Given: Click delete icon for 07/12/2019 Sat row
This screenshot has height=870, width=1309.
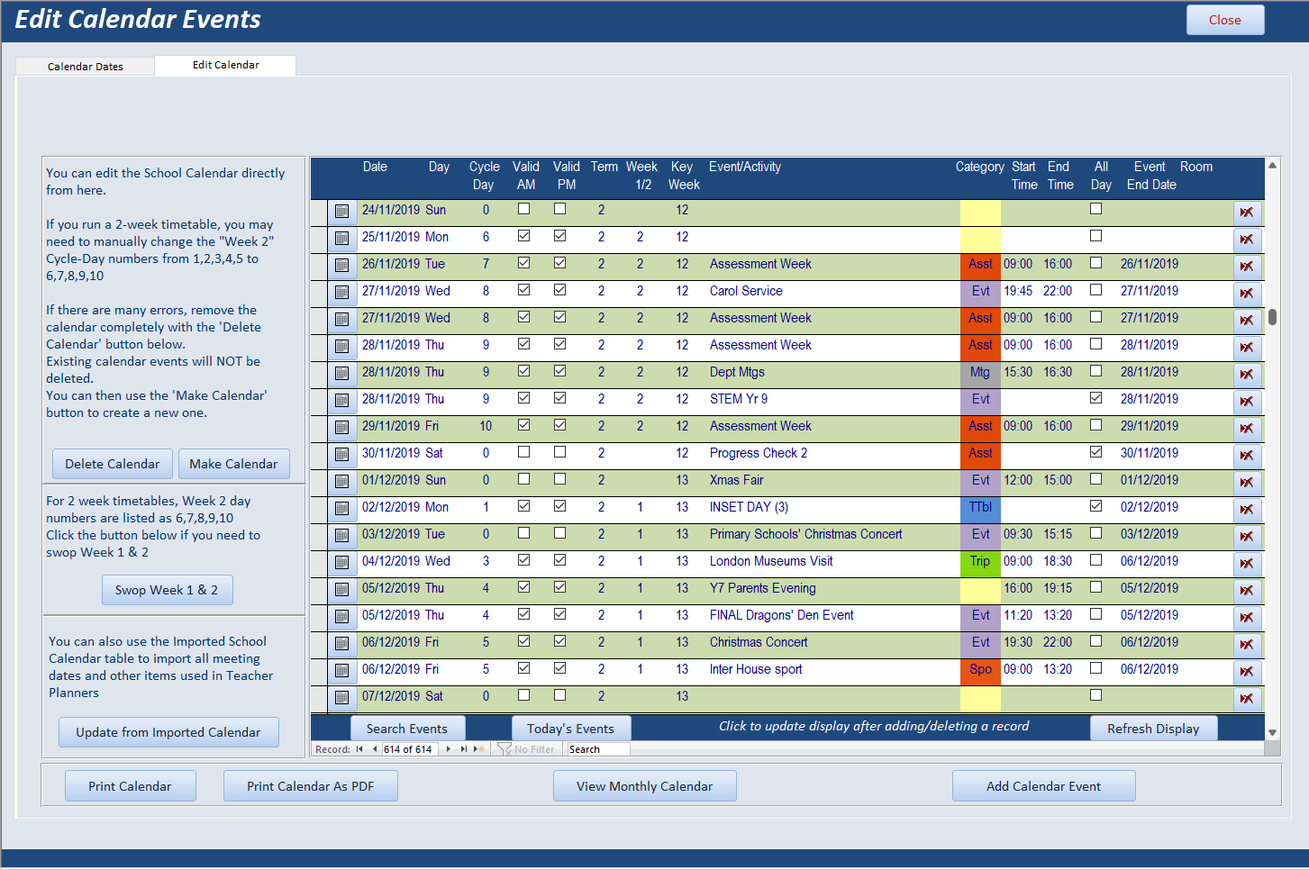Looking at the screenshot, I should (1247, 699).
